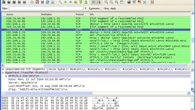Select the novell-lu6.2 > http [SYN] packet
Image resolution: width=195 pixels, height=110 pixels.
coord(96,41)
